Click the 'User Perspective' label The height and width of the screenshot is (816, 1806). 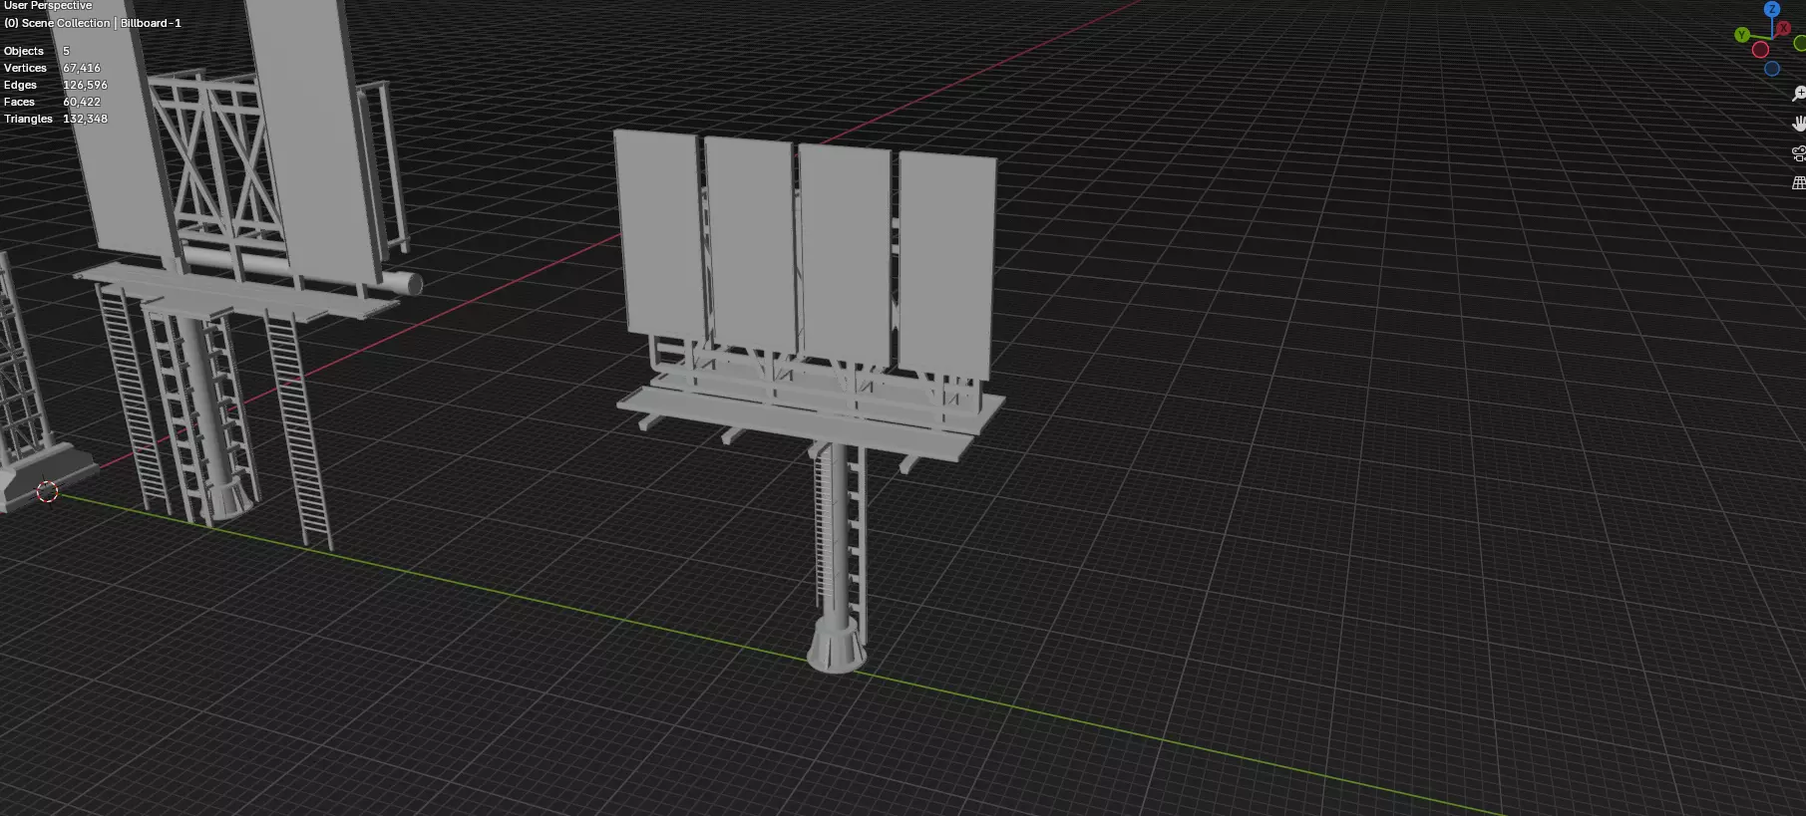48,6
